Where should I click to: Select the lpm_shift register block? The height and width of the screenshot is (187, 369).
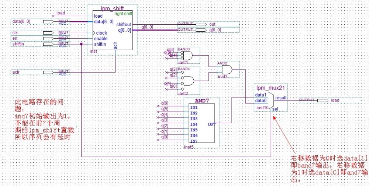click(113, 31)
